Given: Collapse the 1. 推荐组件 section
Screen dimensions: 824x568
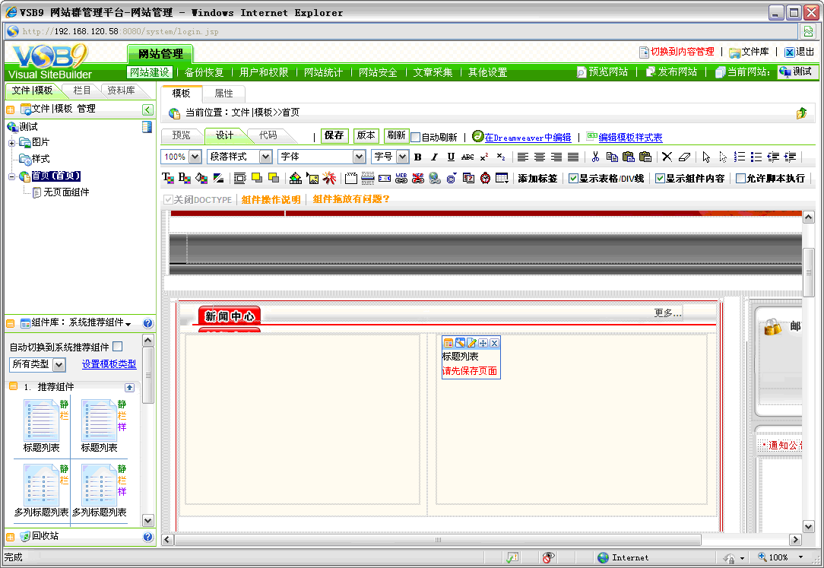Looking at the screenshot, I should (14, 386).
